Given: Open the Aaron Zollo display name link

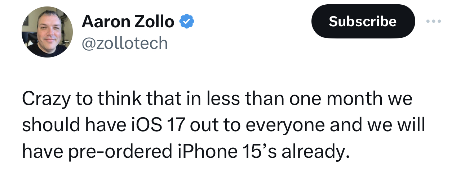Looking at the screenshot, I should tap(128, 22).
